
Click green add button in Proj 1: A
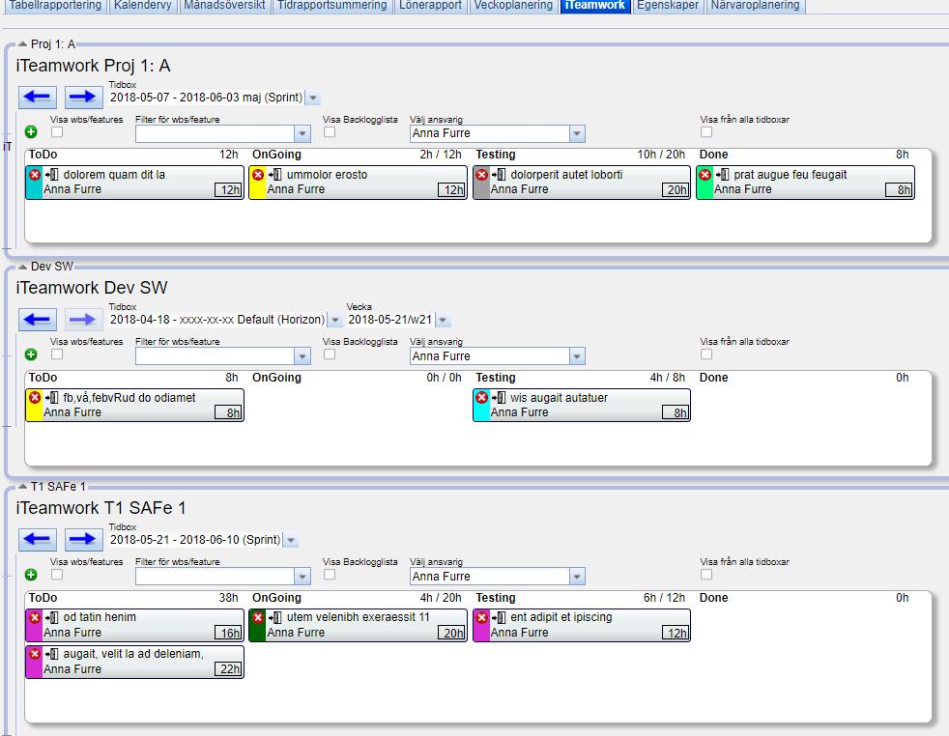[31, 131]
